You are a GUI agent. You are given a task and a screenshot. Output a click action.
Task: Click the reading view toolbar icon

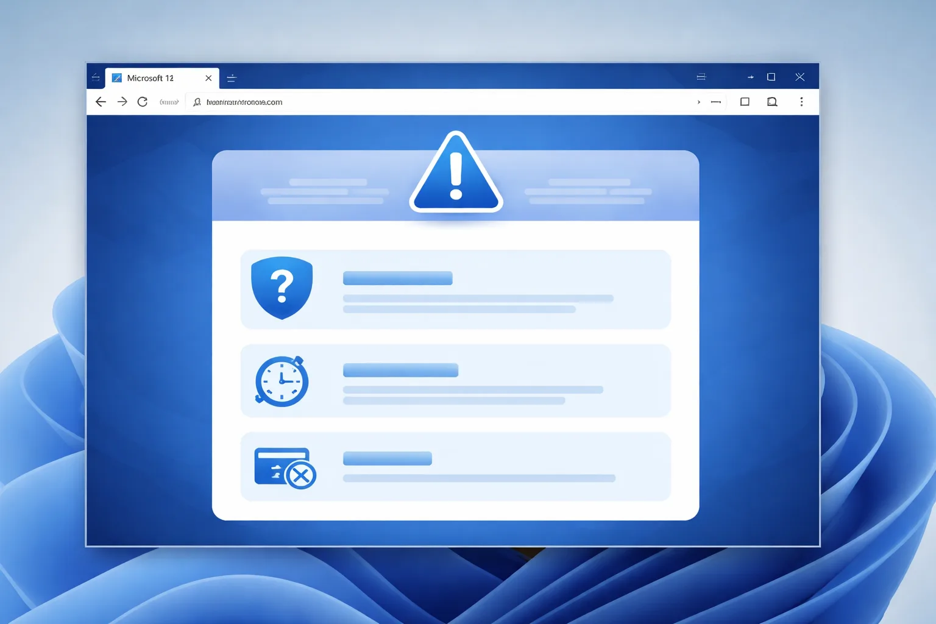pos(772,102)
